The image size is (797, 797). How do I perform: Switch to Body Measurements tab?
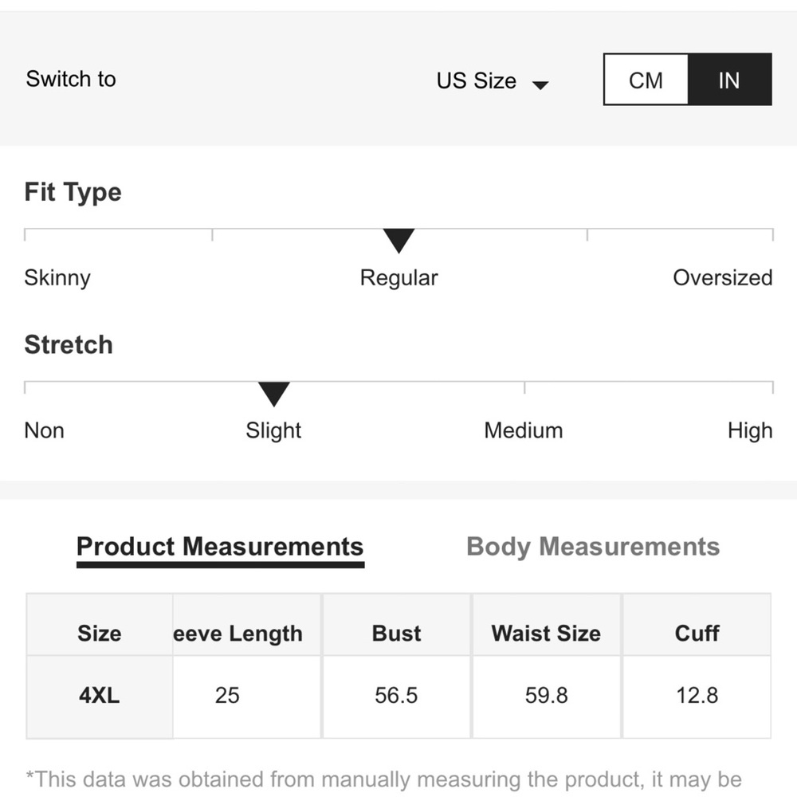coord(593,547)
